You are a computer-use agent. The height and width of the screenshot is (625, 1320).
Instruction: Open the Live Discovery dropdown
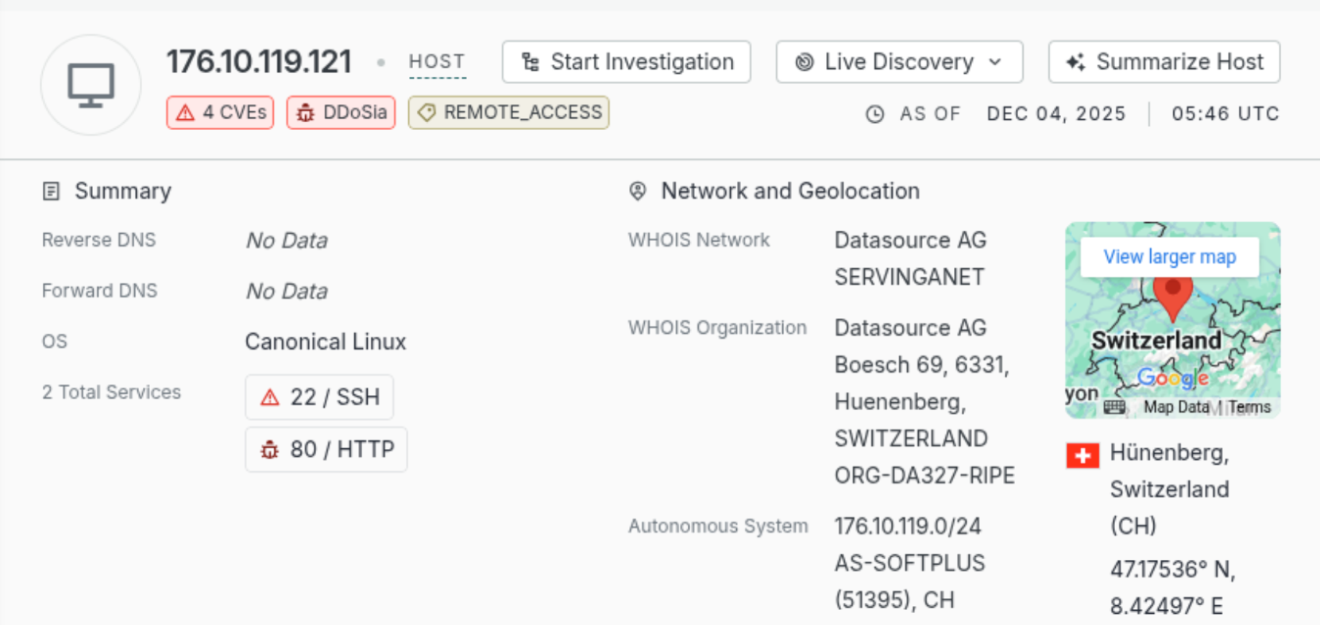click(899, 62)
